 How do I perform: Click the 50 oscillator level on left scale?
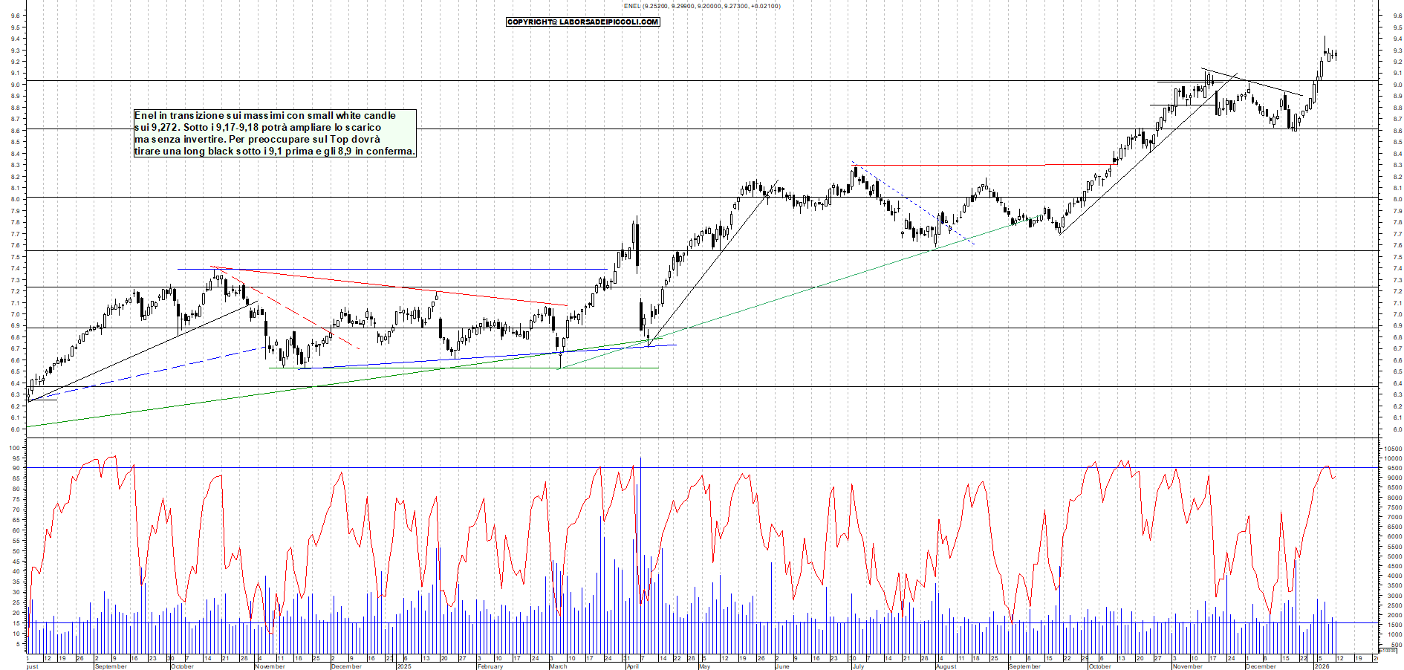(15, 551)
